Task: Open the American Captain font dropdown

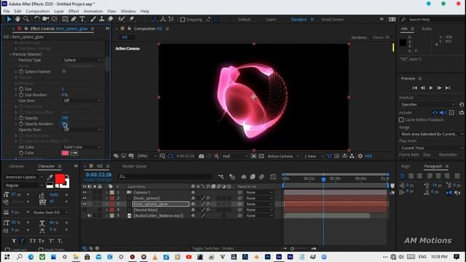Action: click(24, 177)
